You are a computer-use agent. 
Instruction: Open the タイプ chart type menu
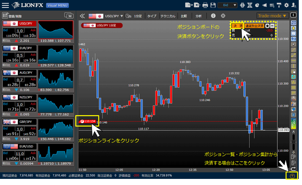(152, 16)
